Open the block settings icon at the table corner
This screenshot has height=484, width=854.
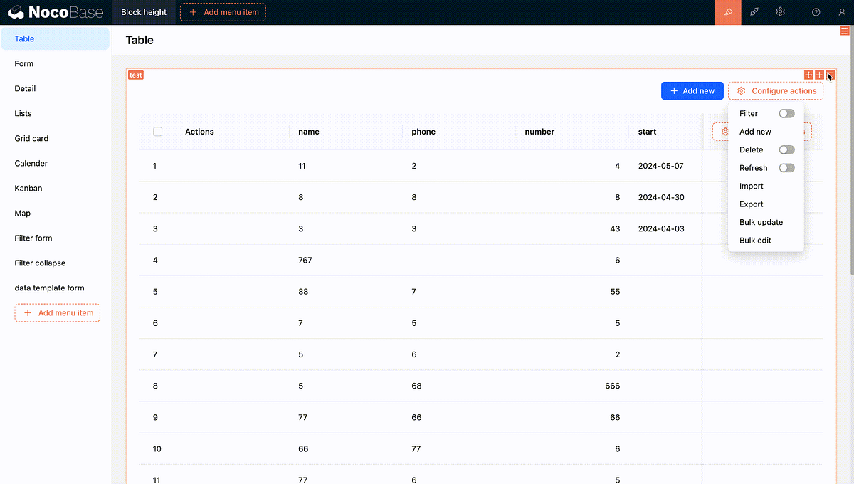coord(830,75)
